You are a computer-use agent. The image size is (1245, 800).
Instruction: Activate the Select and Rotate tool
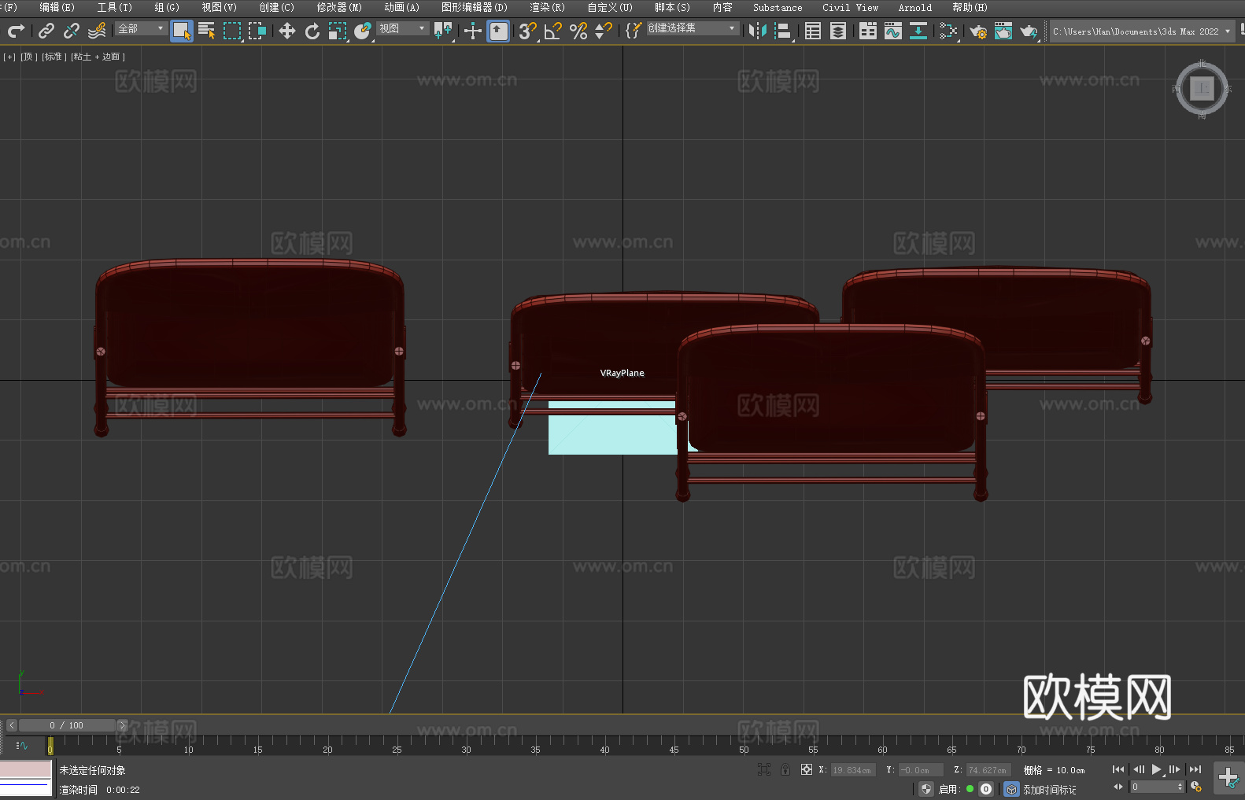[312, 31]
